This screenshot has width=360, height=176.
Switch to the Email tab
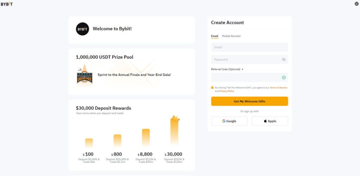pos(215,36)
